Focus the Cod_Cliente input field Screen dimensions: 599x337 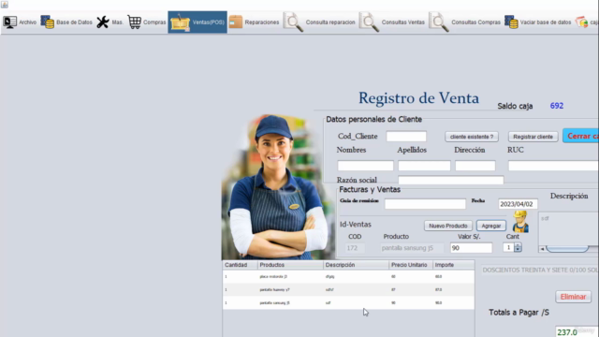[406, 137]
